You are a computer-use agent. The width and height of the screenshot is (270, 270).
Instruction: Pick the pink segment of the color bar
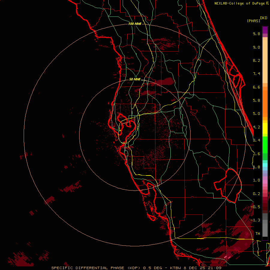point(265,182)
